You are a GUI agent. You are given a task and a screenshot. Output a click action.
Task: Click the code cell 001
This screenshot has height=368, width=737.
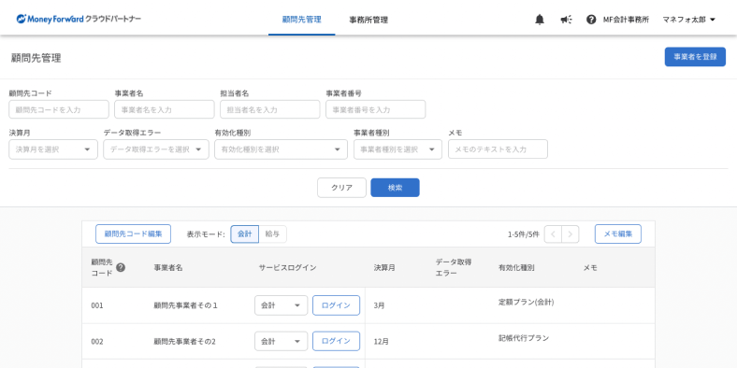click(x=97, y=305)
